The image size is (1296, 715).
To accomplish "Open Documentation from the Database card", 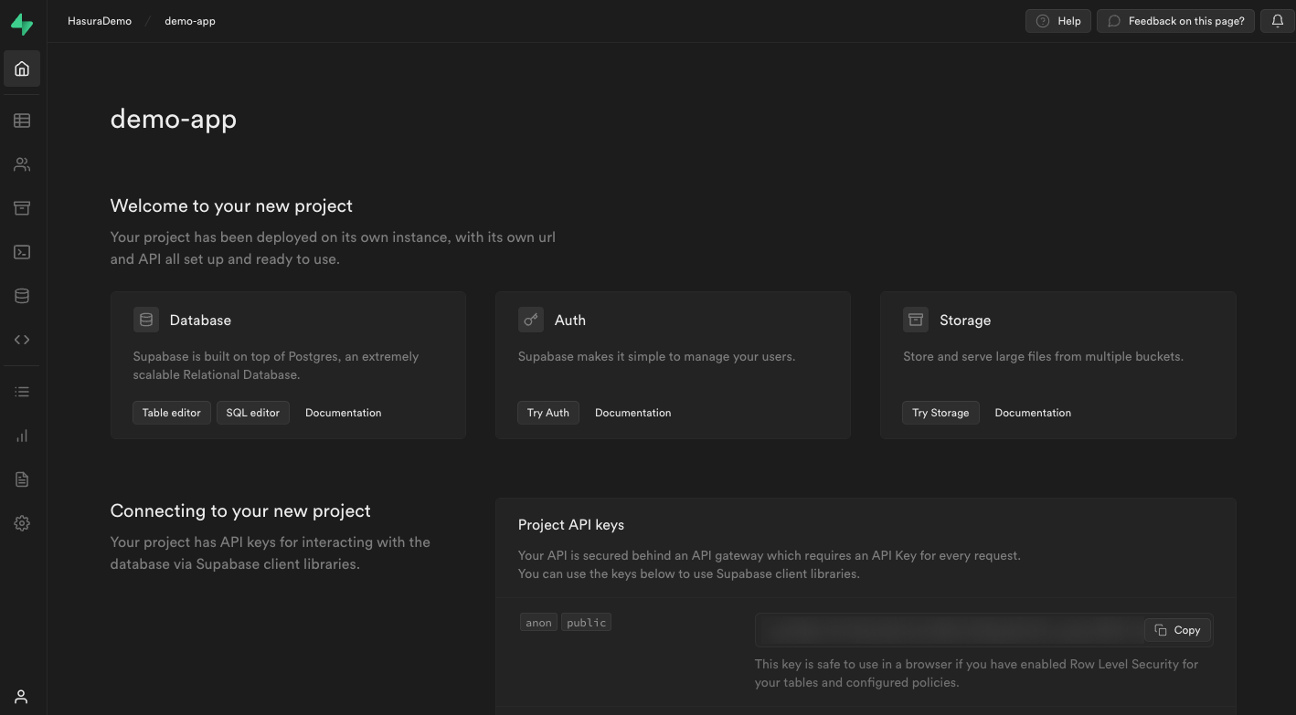I will (x=343, y=412).
